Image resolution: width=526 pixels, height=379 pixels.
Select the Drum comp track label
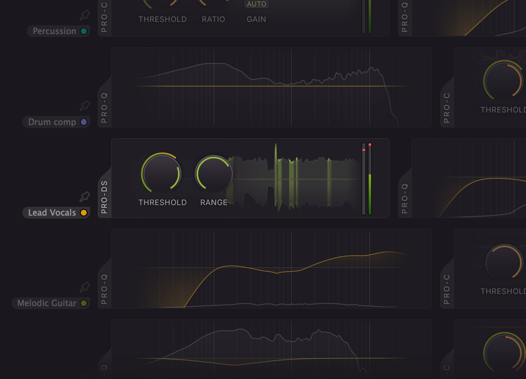[52, 122]
